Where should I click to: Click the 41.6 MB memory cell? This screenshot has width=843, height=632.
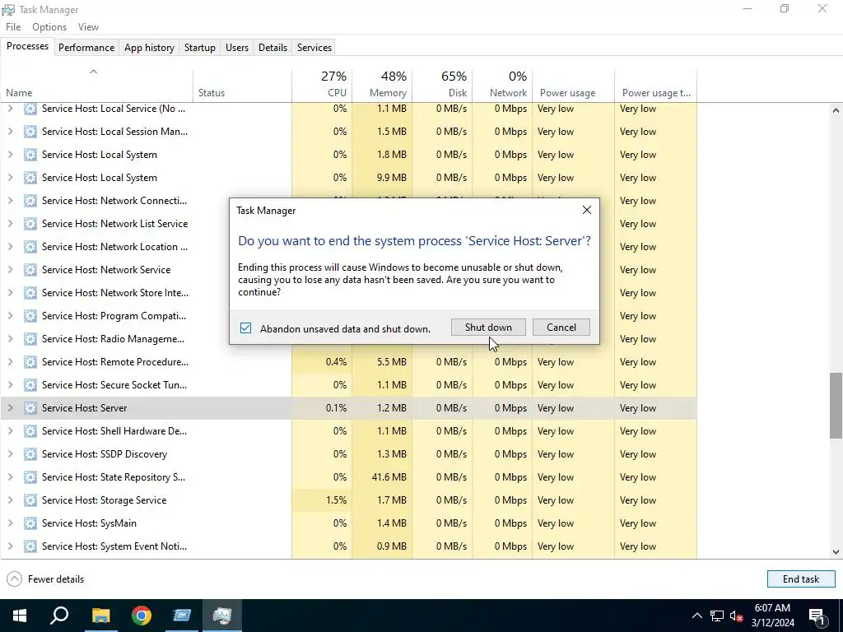382,477
